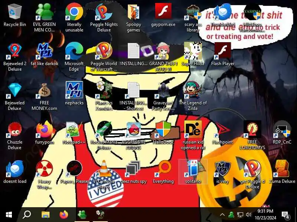Click the taskbar search magnifier
Screen dimensions: 297x222
(x=27, y=215)
